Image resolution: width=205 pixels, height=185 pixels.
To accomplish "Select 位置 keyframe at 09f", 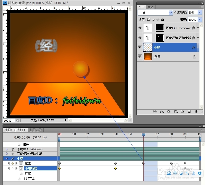I will click(185, 163).
